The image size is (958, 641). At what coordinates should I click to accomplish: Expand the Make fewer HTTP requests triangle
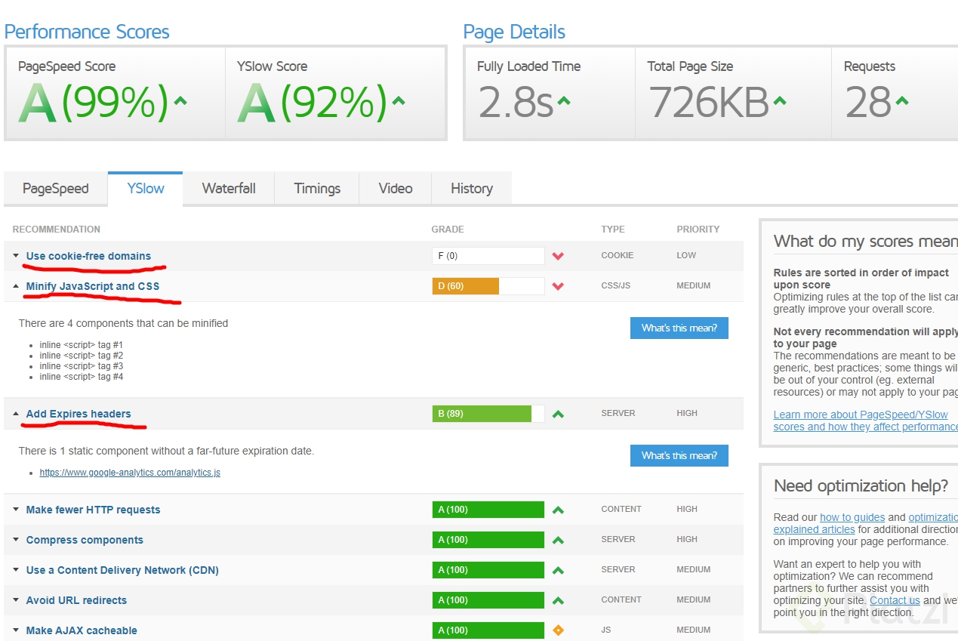pyautogui.click(x=16, y=510)
